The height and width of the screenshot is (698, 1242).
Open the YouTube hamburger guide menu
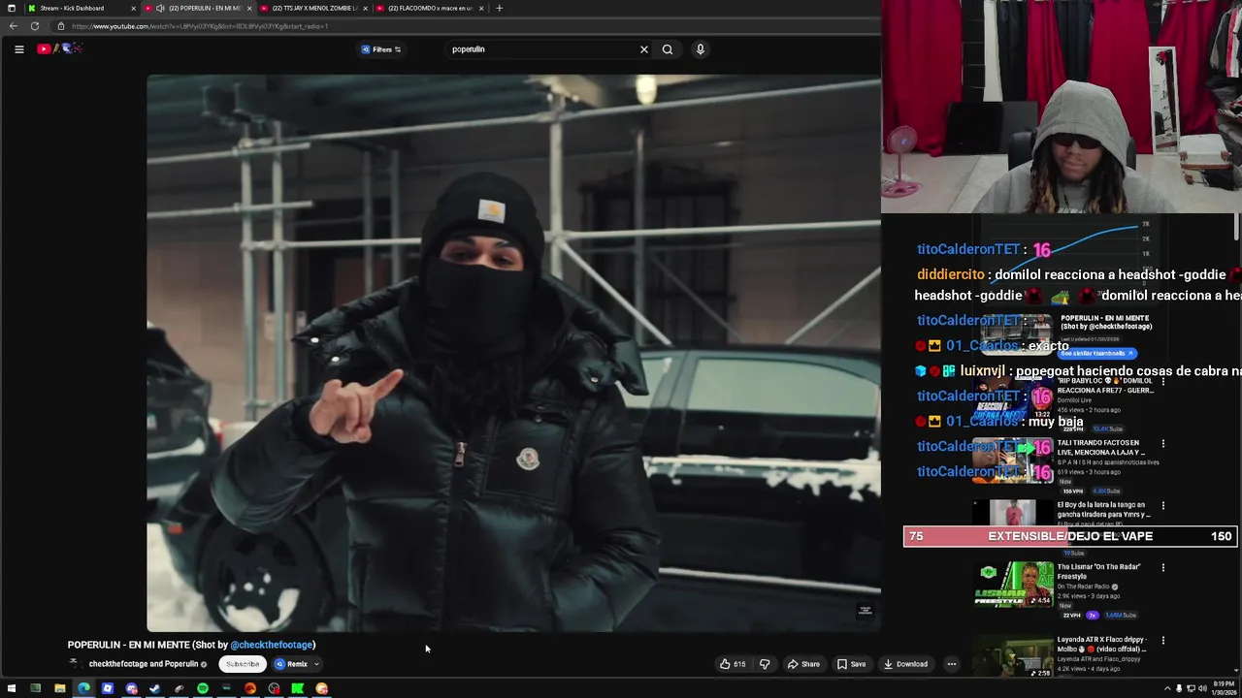pyautogui.click(x=18, y=49)
